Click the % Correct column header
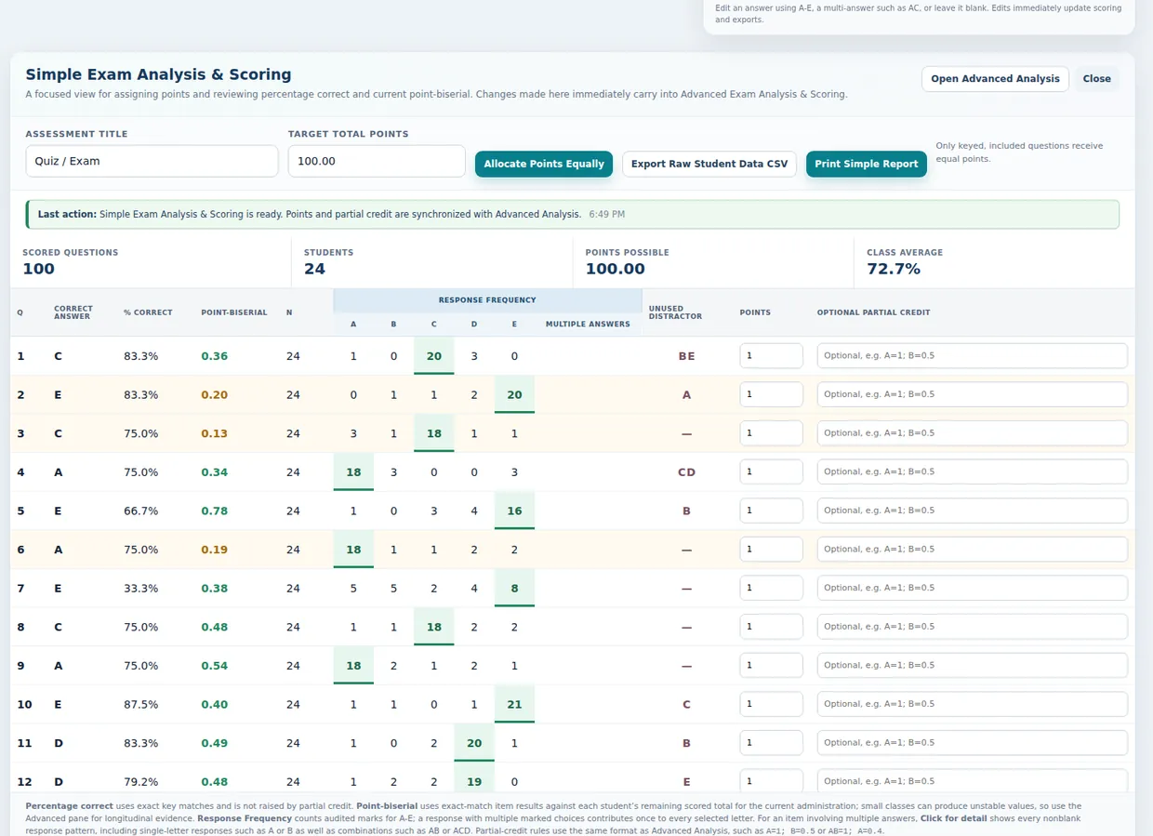This screenshot has height=836, width=1153. tap(148, 312)
